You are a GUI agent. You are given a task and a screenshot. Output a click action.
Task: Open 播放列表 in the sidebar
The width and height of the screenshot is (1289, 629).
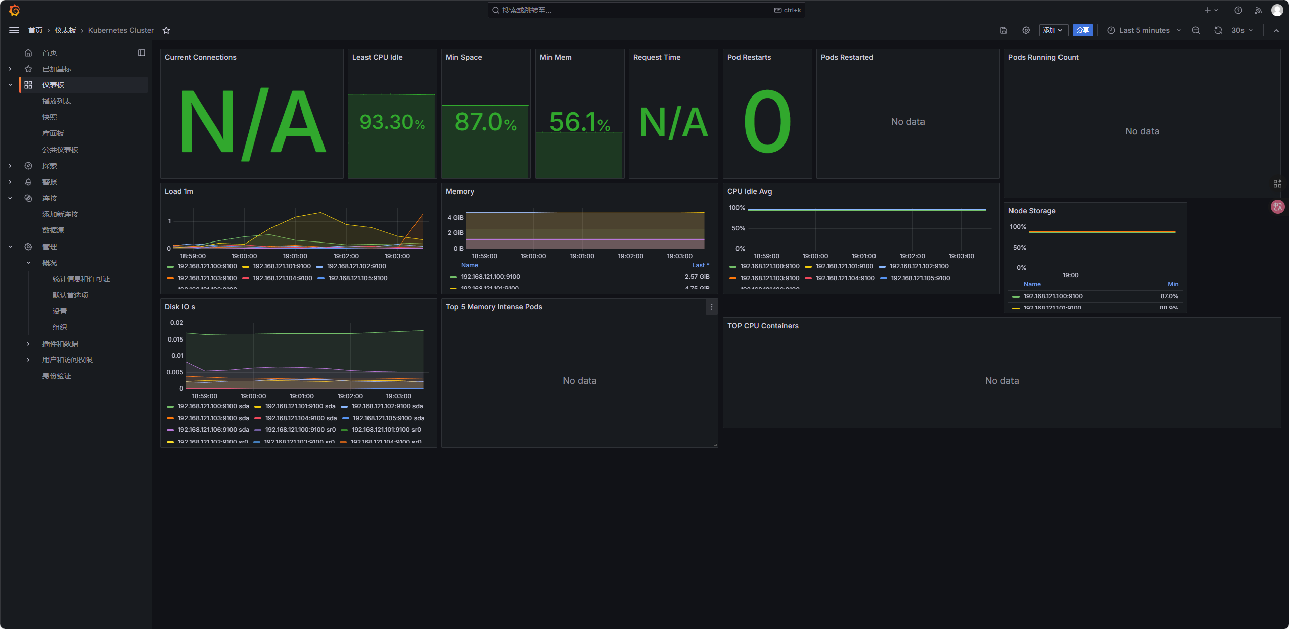[57, 101]
